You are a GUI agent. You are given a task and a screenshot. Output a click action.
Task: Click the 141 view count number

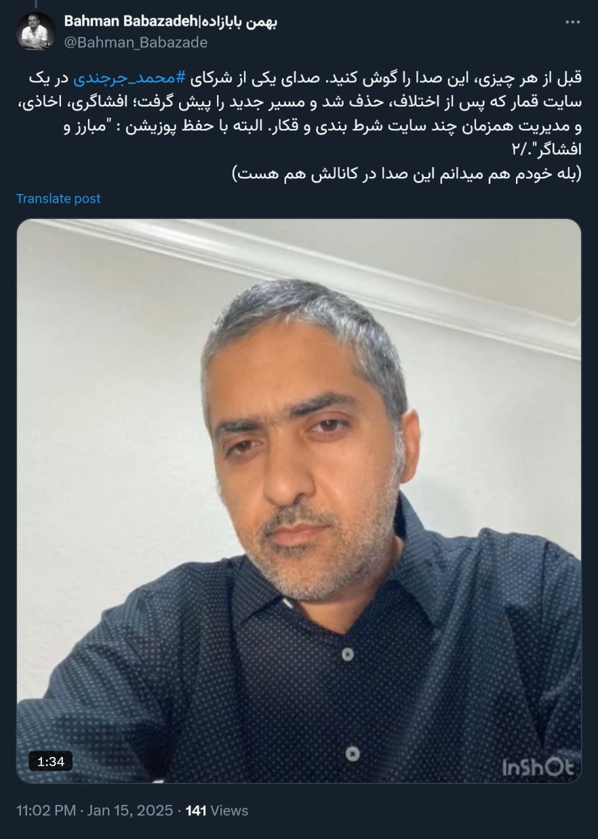tap(196, 811)
